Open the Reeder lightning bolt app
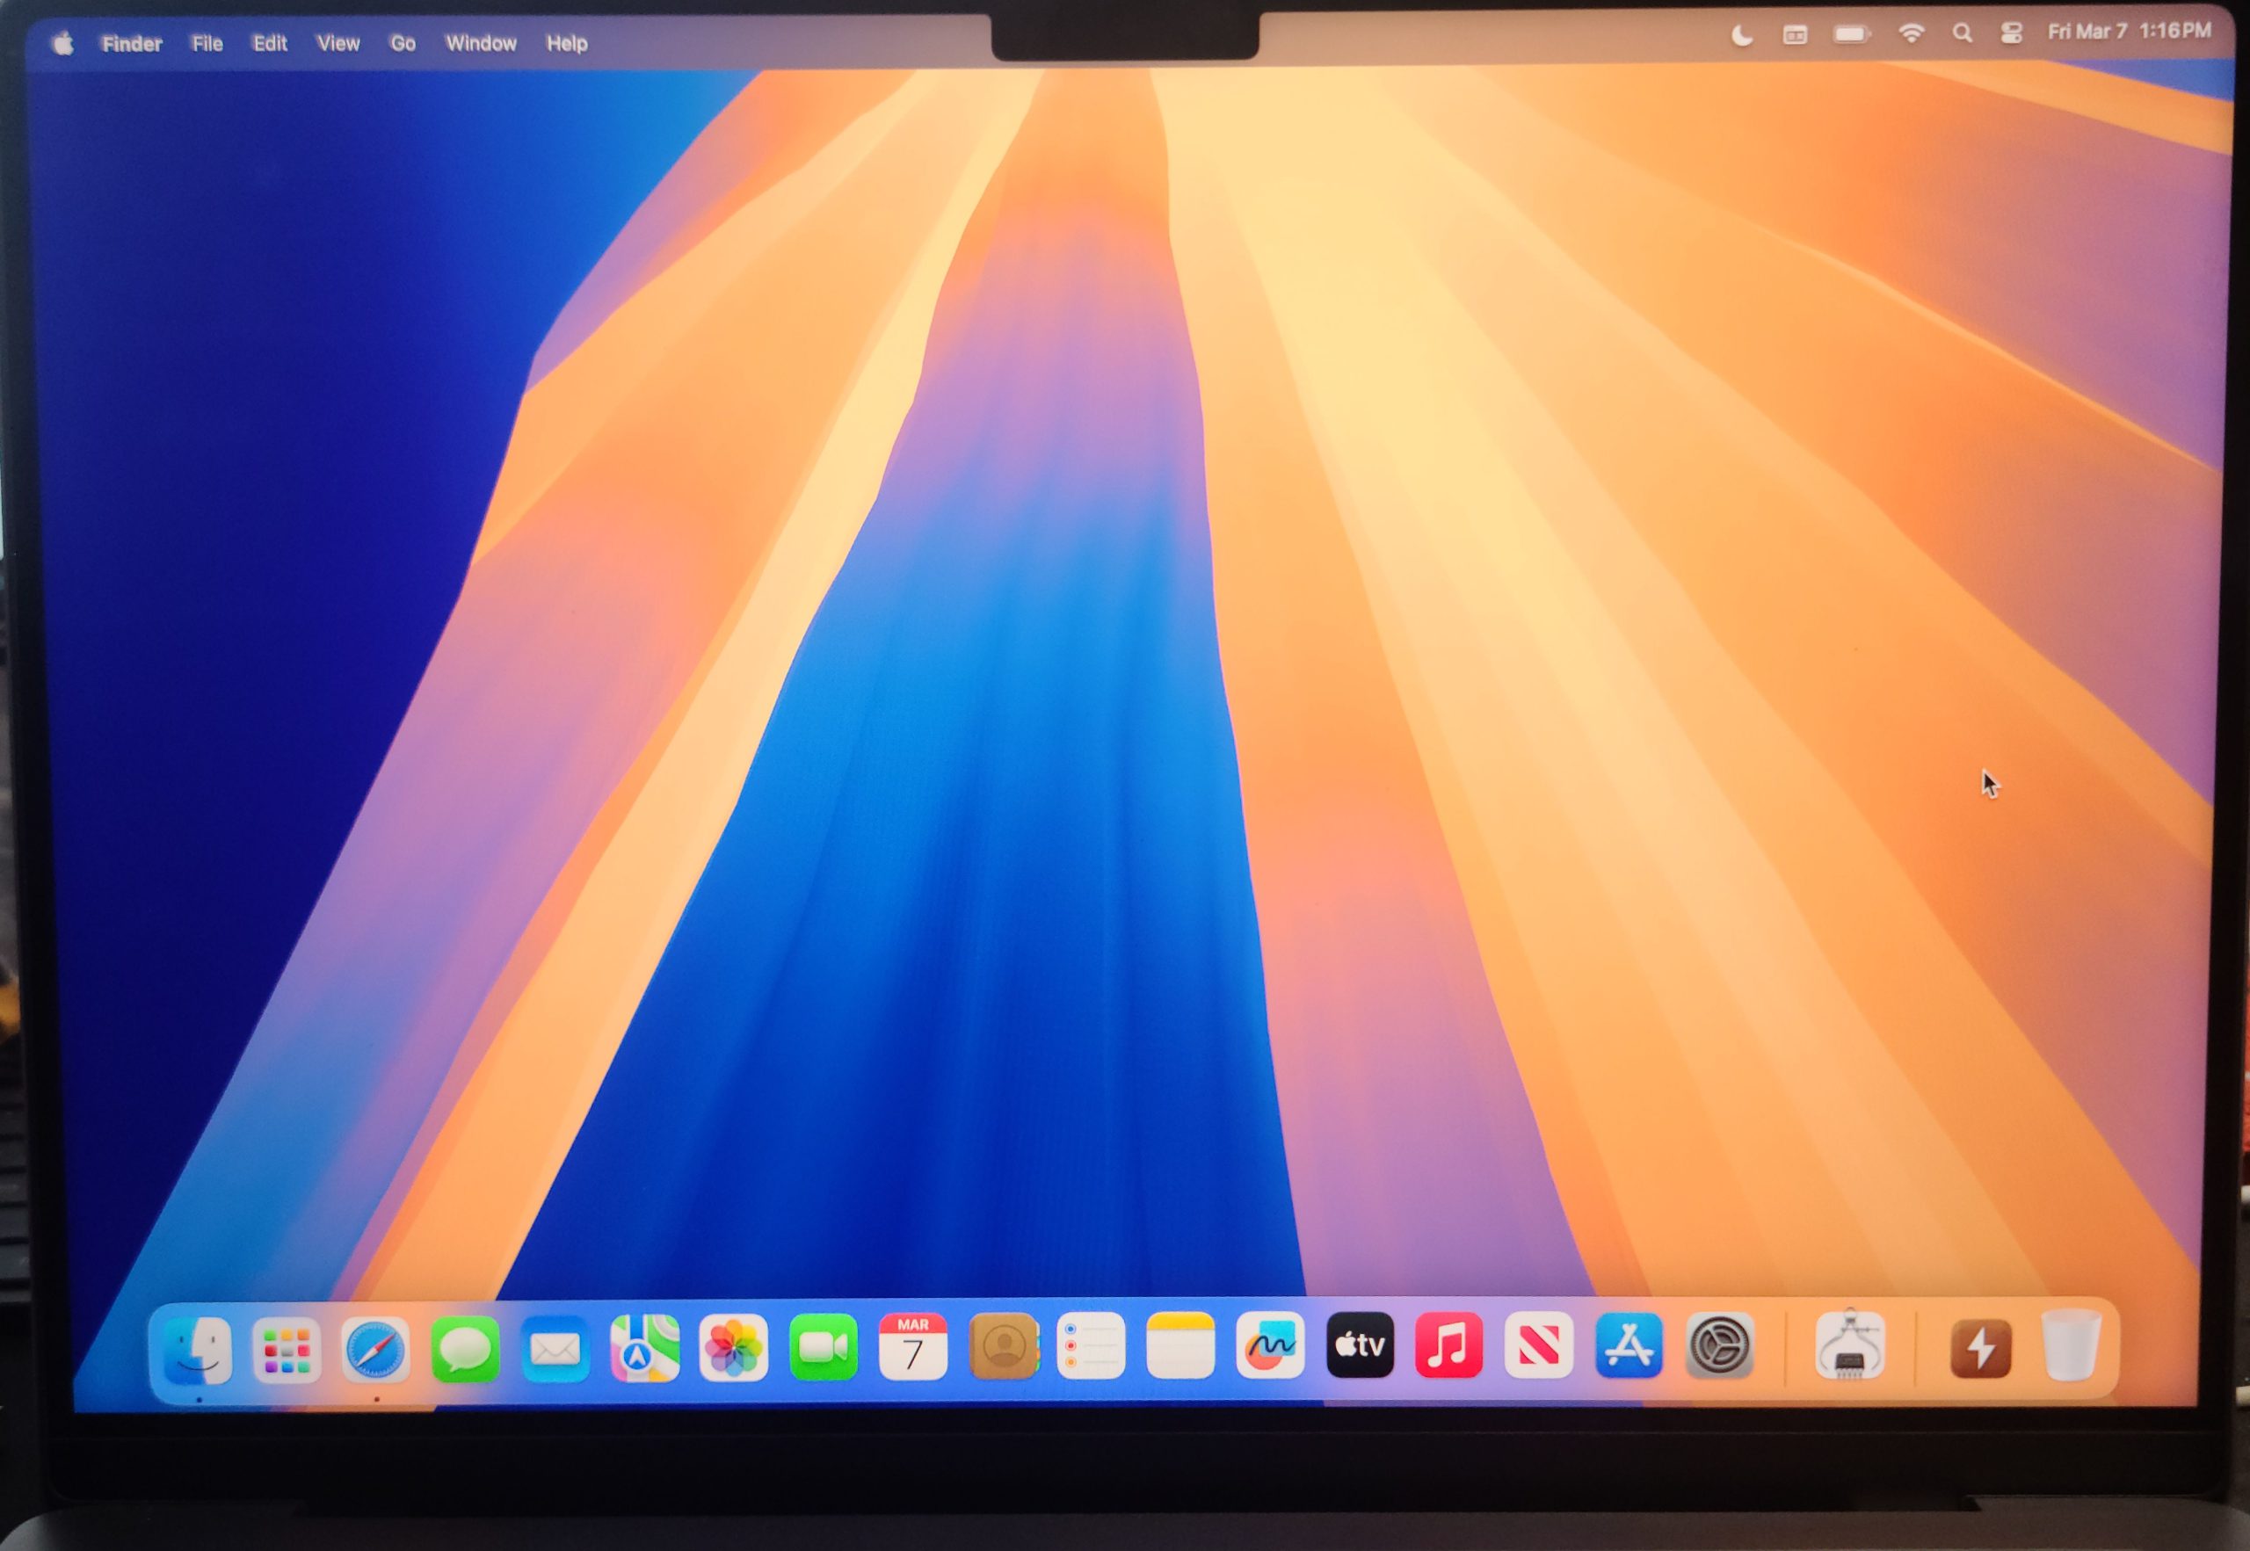 (x=1981, y=1347)
